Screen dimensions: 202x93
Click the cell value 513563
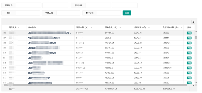click(166, 73)
